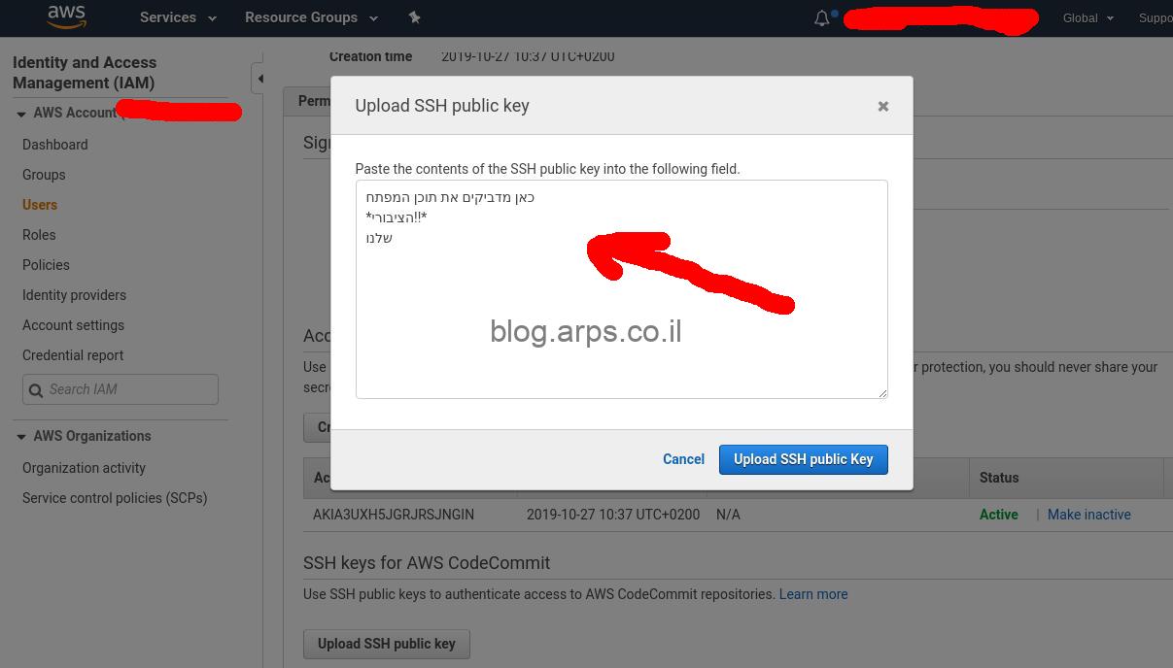Open Groups in the IAM sidebar
Image resolution: width=1173 pixels, height=668 pixels.
coord(44,175)
